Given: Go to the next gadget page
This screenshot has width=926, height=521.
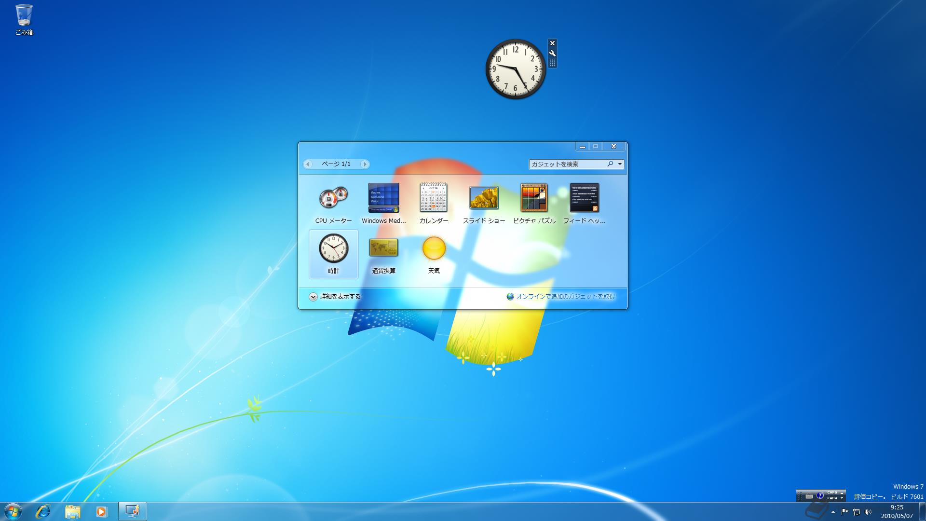Looking at the screenshot, I should [365, 164].
